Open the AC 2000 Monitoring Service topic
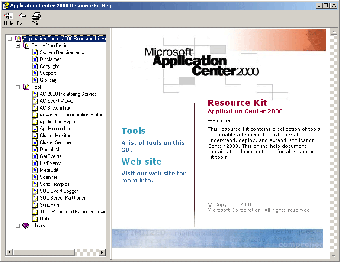Screen dimensions: 340x262 pyautogui.click(x=68, y=94)
